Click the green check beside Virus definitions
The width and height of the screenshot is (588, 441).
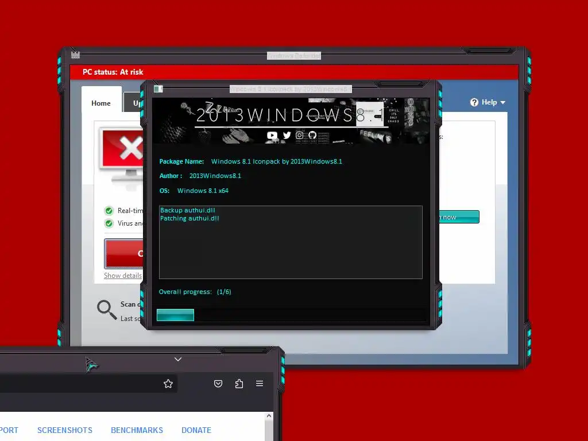pyautogui.click(x=109, y=223)
